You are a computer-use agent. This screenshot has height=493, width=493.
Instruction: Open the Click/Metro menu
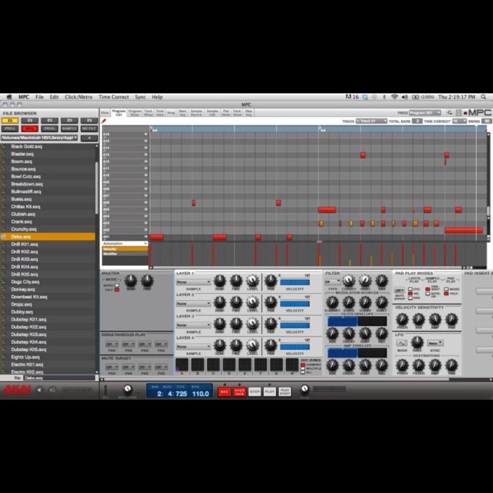pyautogui.click(x=78, y=97)
